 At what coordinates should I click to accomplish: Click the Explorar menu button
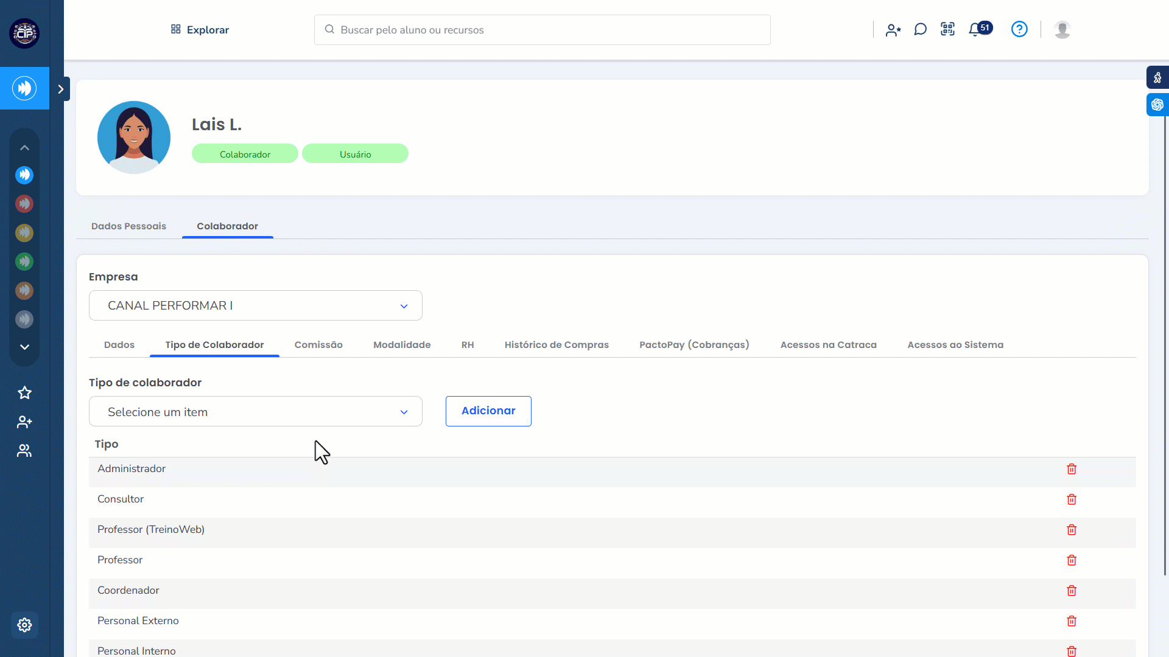200,30
